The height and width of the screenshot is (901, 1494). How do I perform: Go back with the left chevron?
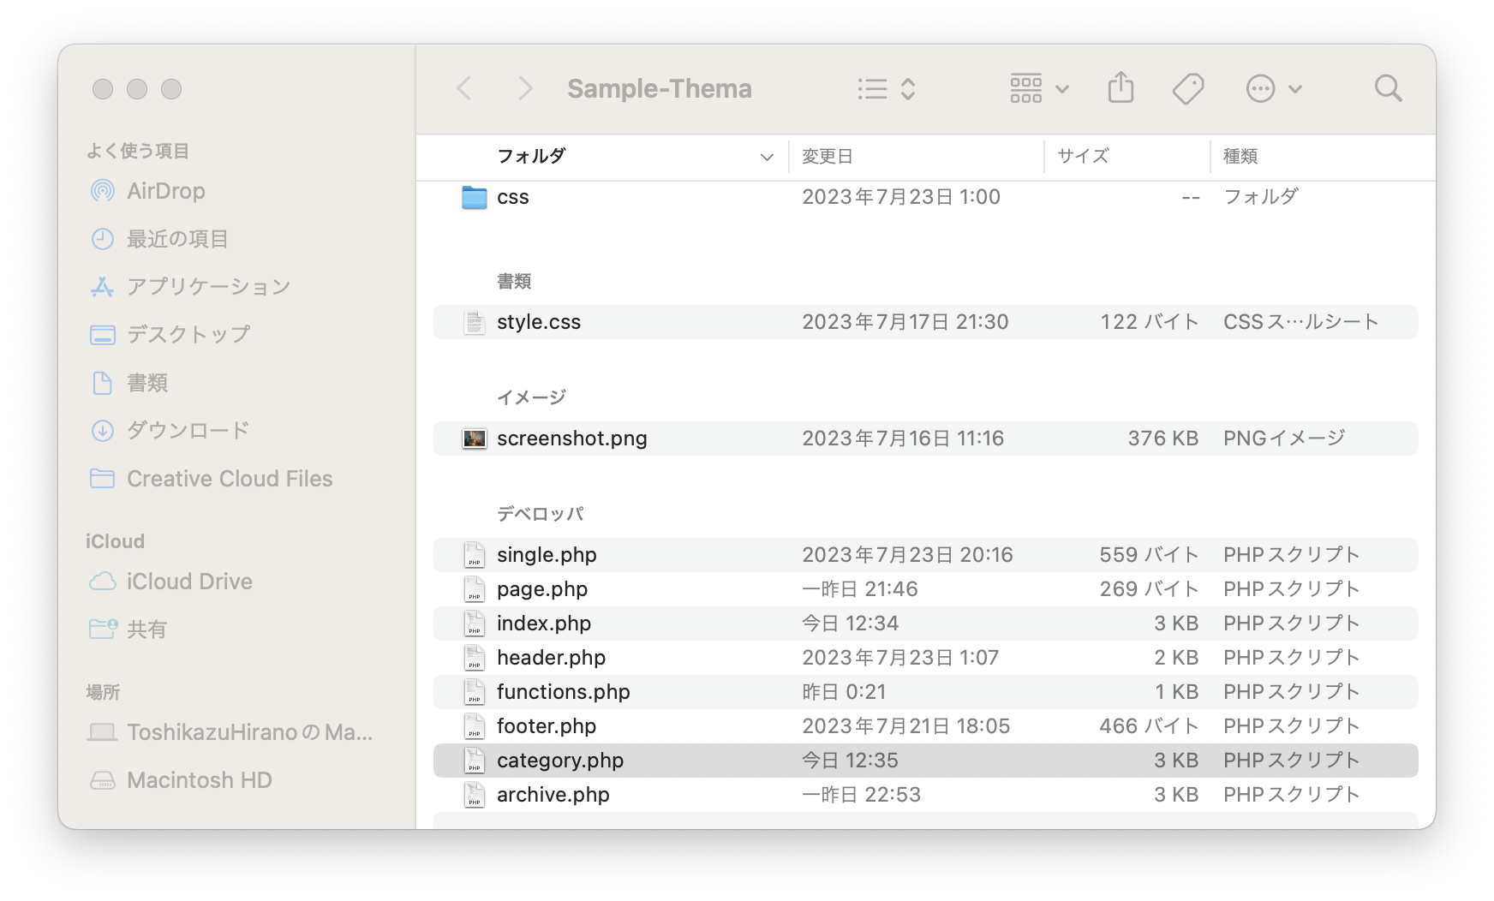tap(464, 88)
